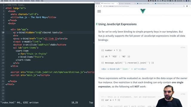191x107 pixels.
Task: Click the message.split reverse join code line
Action: point(127,63)
